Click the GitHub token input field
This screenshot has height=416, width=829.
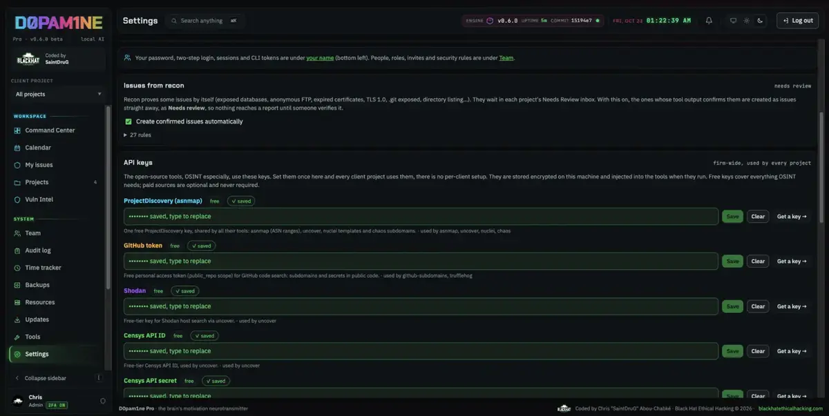(421, 261)
